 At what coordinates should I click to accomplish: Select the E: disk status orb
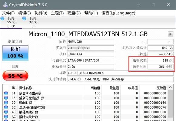[24, 18]
